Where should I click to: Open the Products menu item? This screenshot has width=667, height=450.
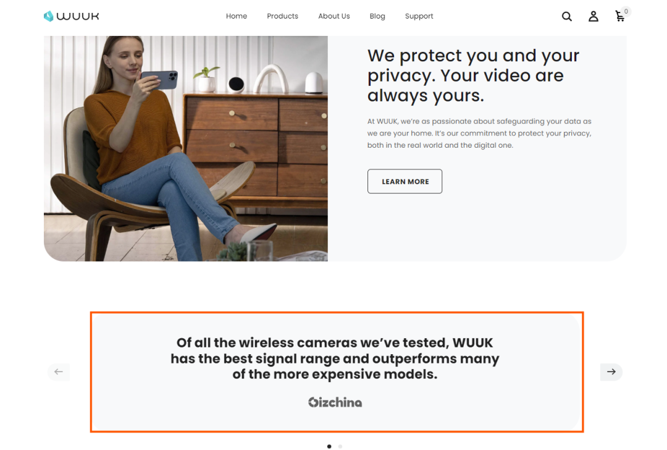[x=282, y=16]
